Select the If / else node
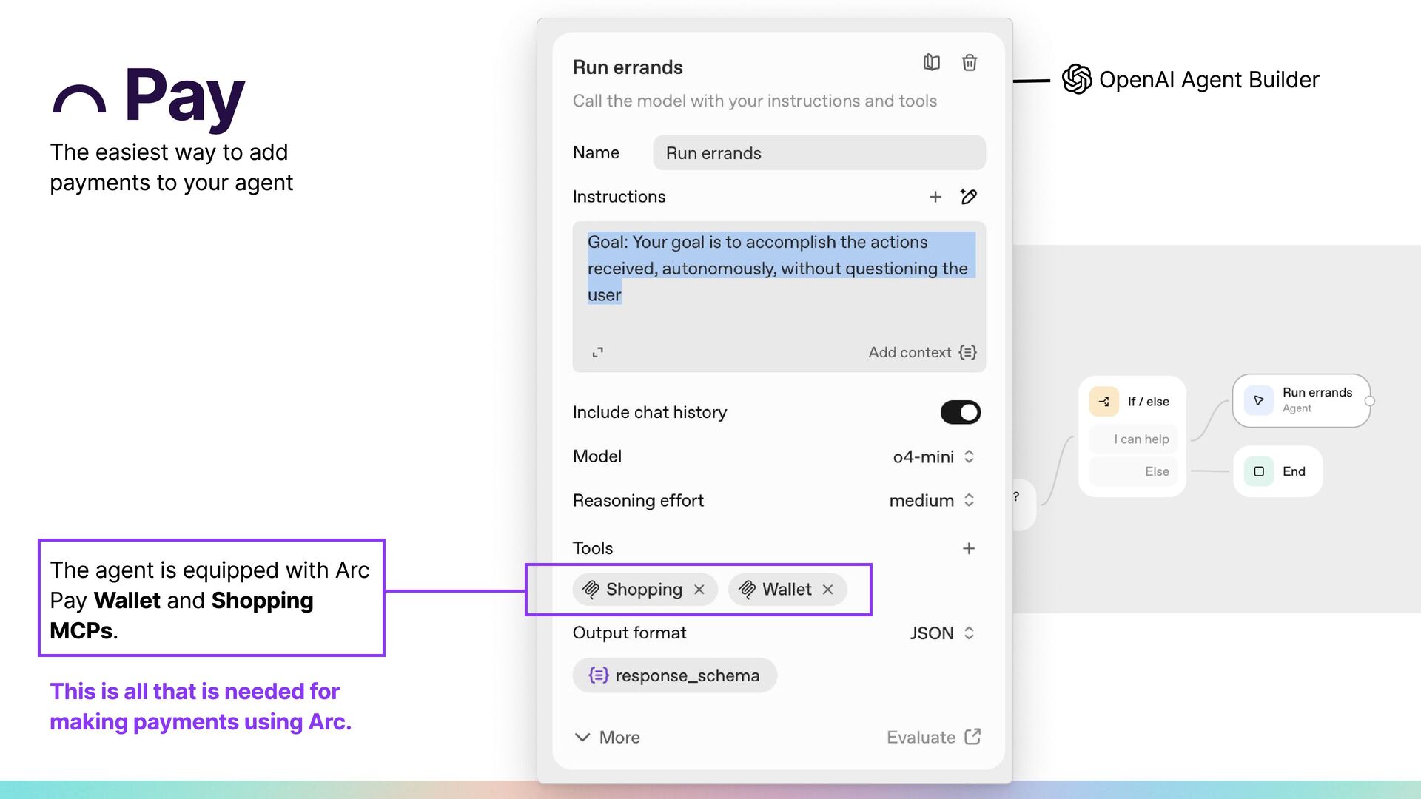The height and width of the screenshot is (799, 1421). click(x=1132, y=402)
